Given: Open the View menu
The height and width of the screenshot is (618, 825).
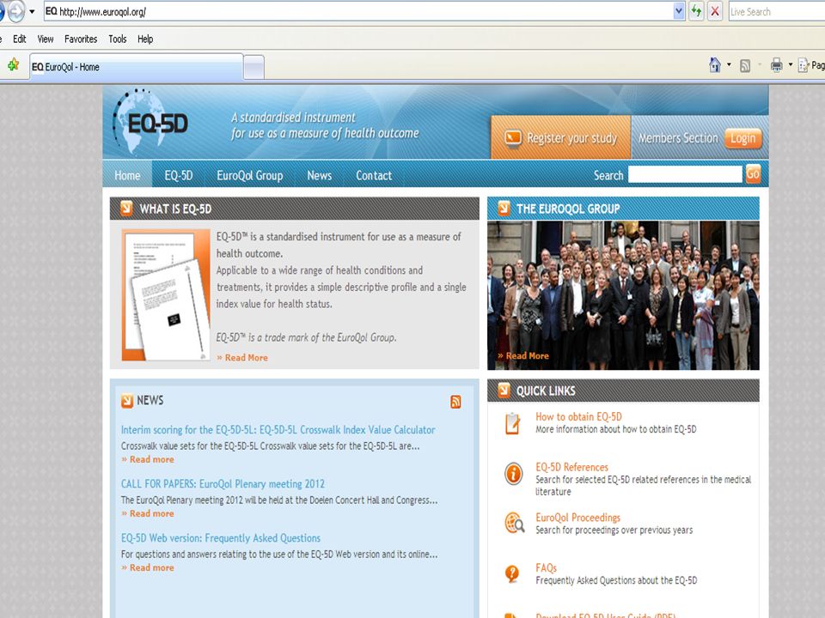Looking at the screenshot, I should click(x=46, y=39).
